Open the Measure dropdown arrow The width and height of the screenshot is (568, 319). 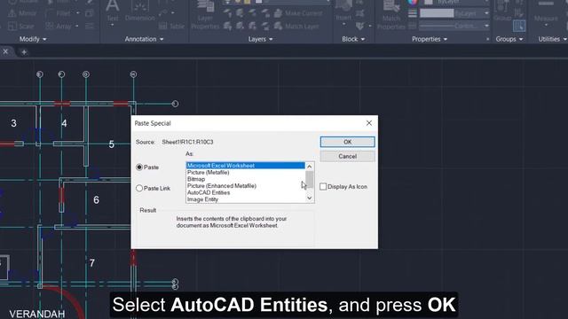pos(546,25)
